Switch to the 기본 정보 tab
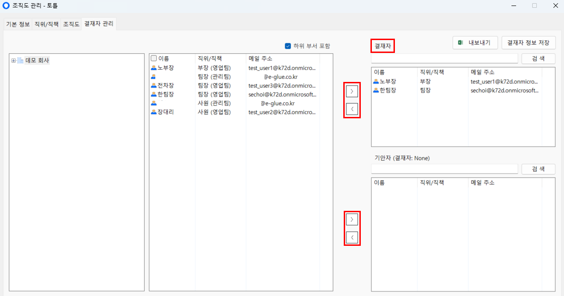Screen dimensions: 564x296 coord(18,24)
